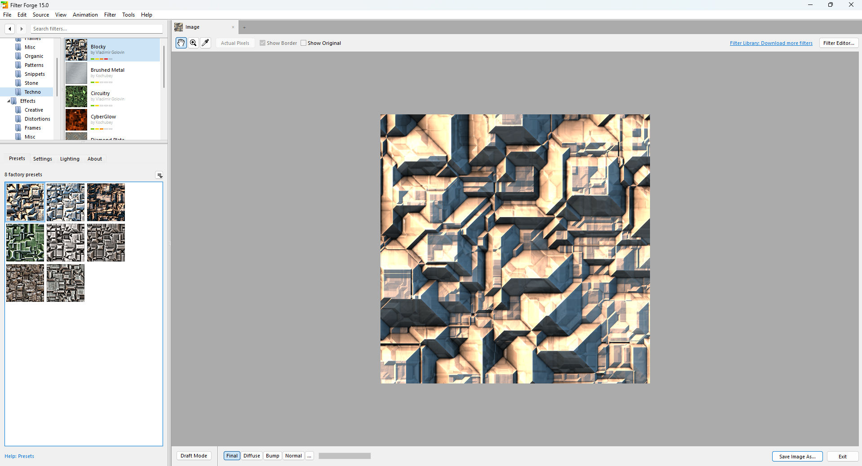Open channel options with ellipsis button
The height and width of the screenshot is (466, 862).
pyautogui.click(x=309, y=456)
